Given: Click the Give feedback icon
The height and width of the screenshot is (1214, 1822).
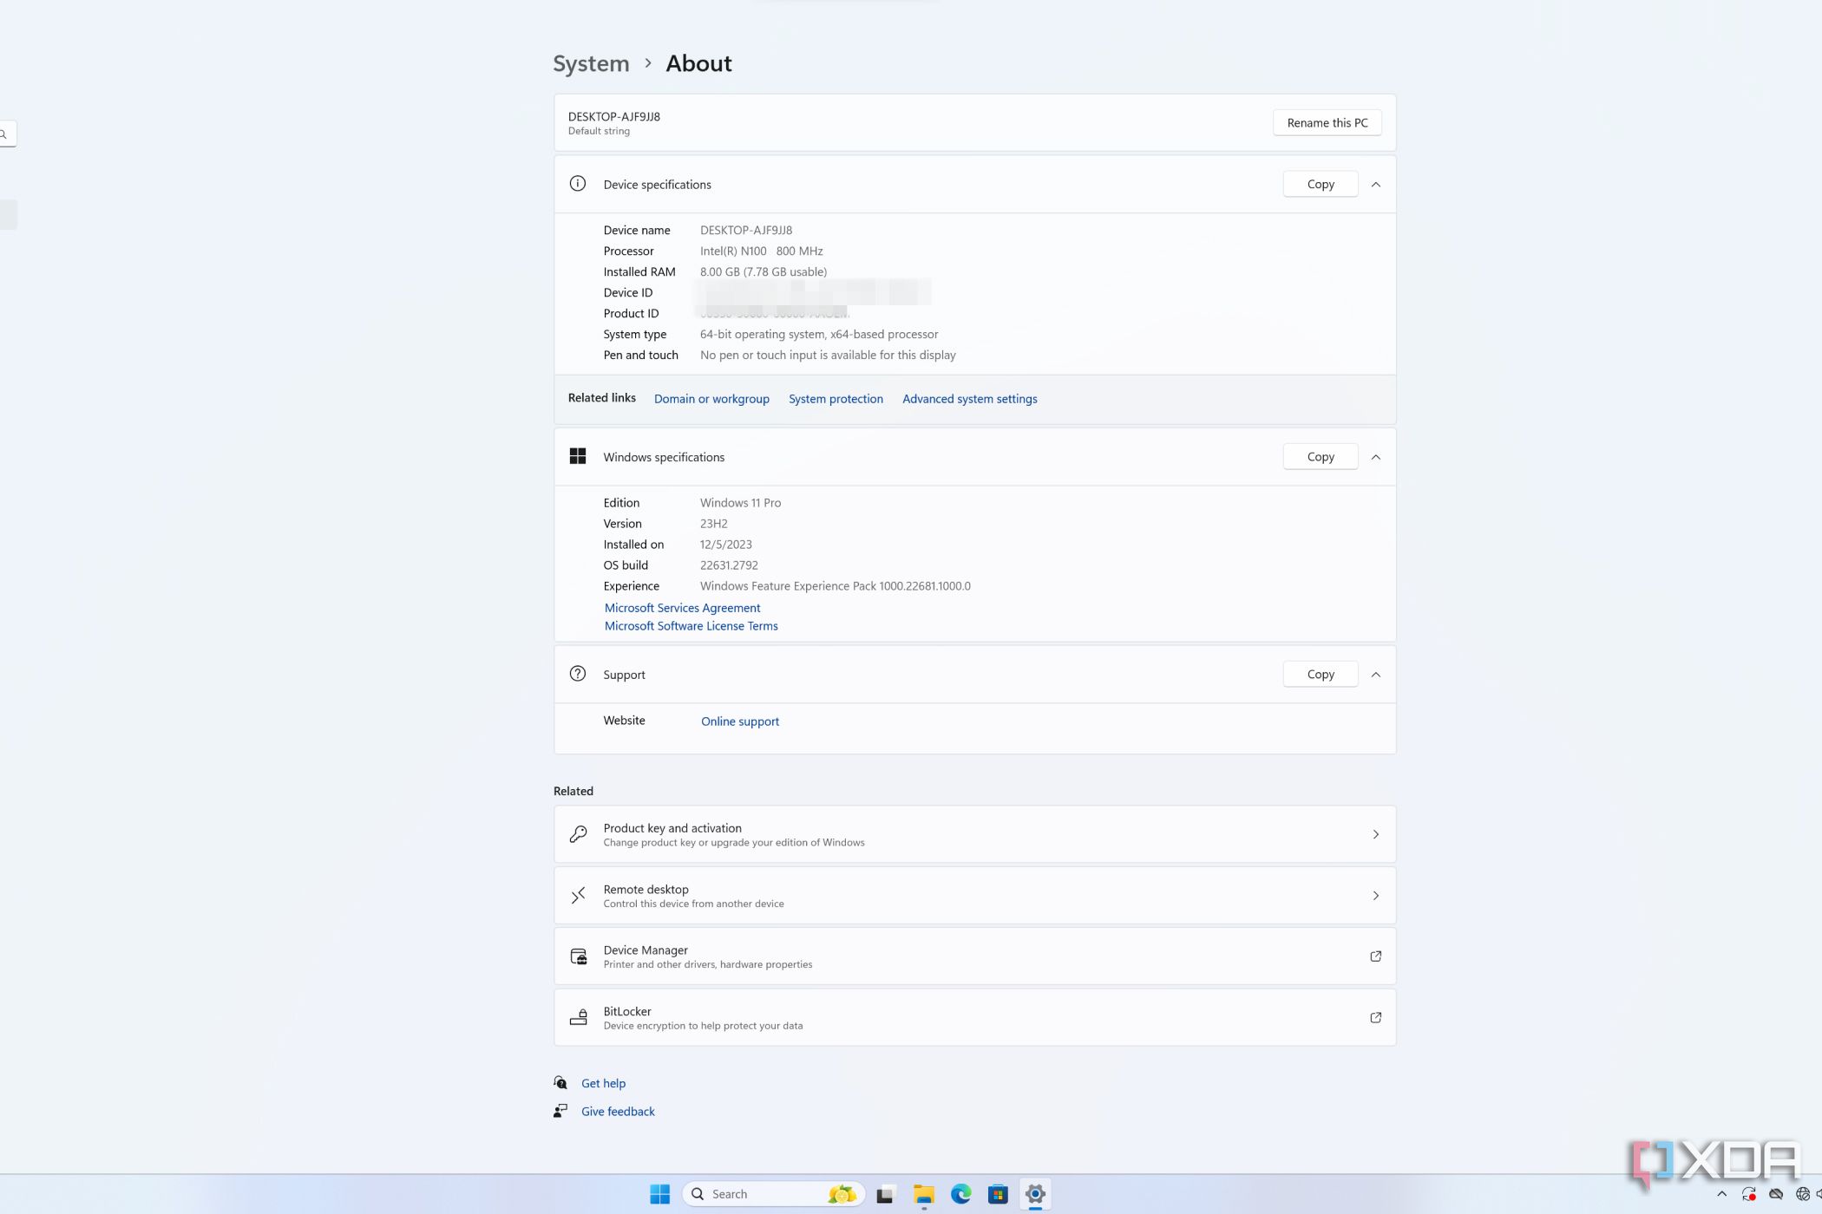Looking at the screenshot, I should coord(560,1111).
